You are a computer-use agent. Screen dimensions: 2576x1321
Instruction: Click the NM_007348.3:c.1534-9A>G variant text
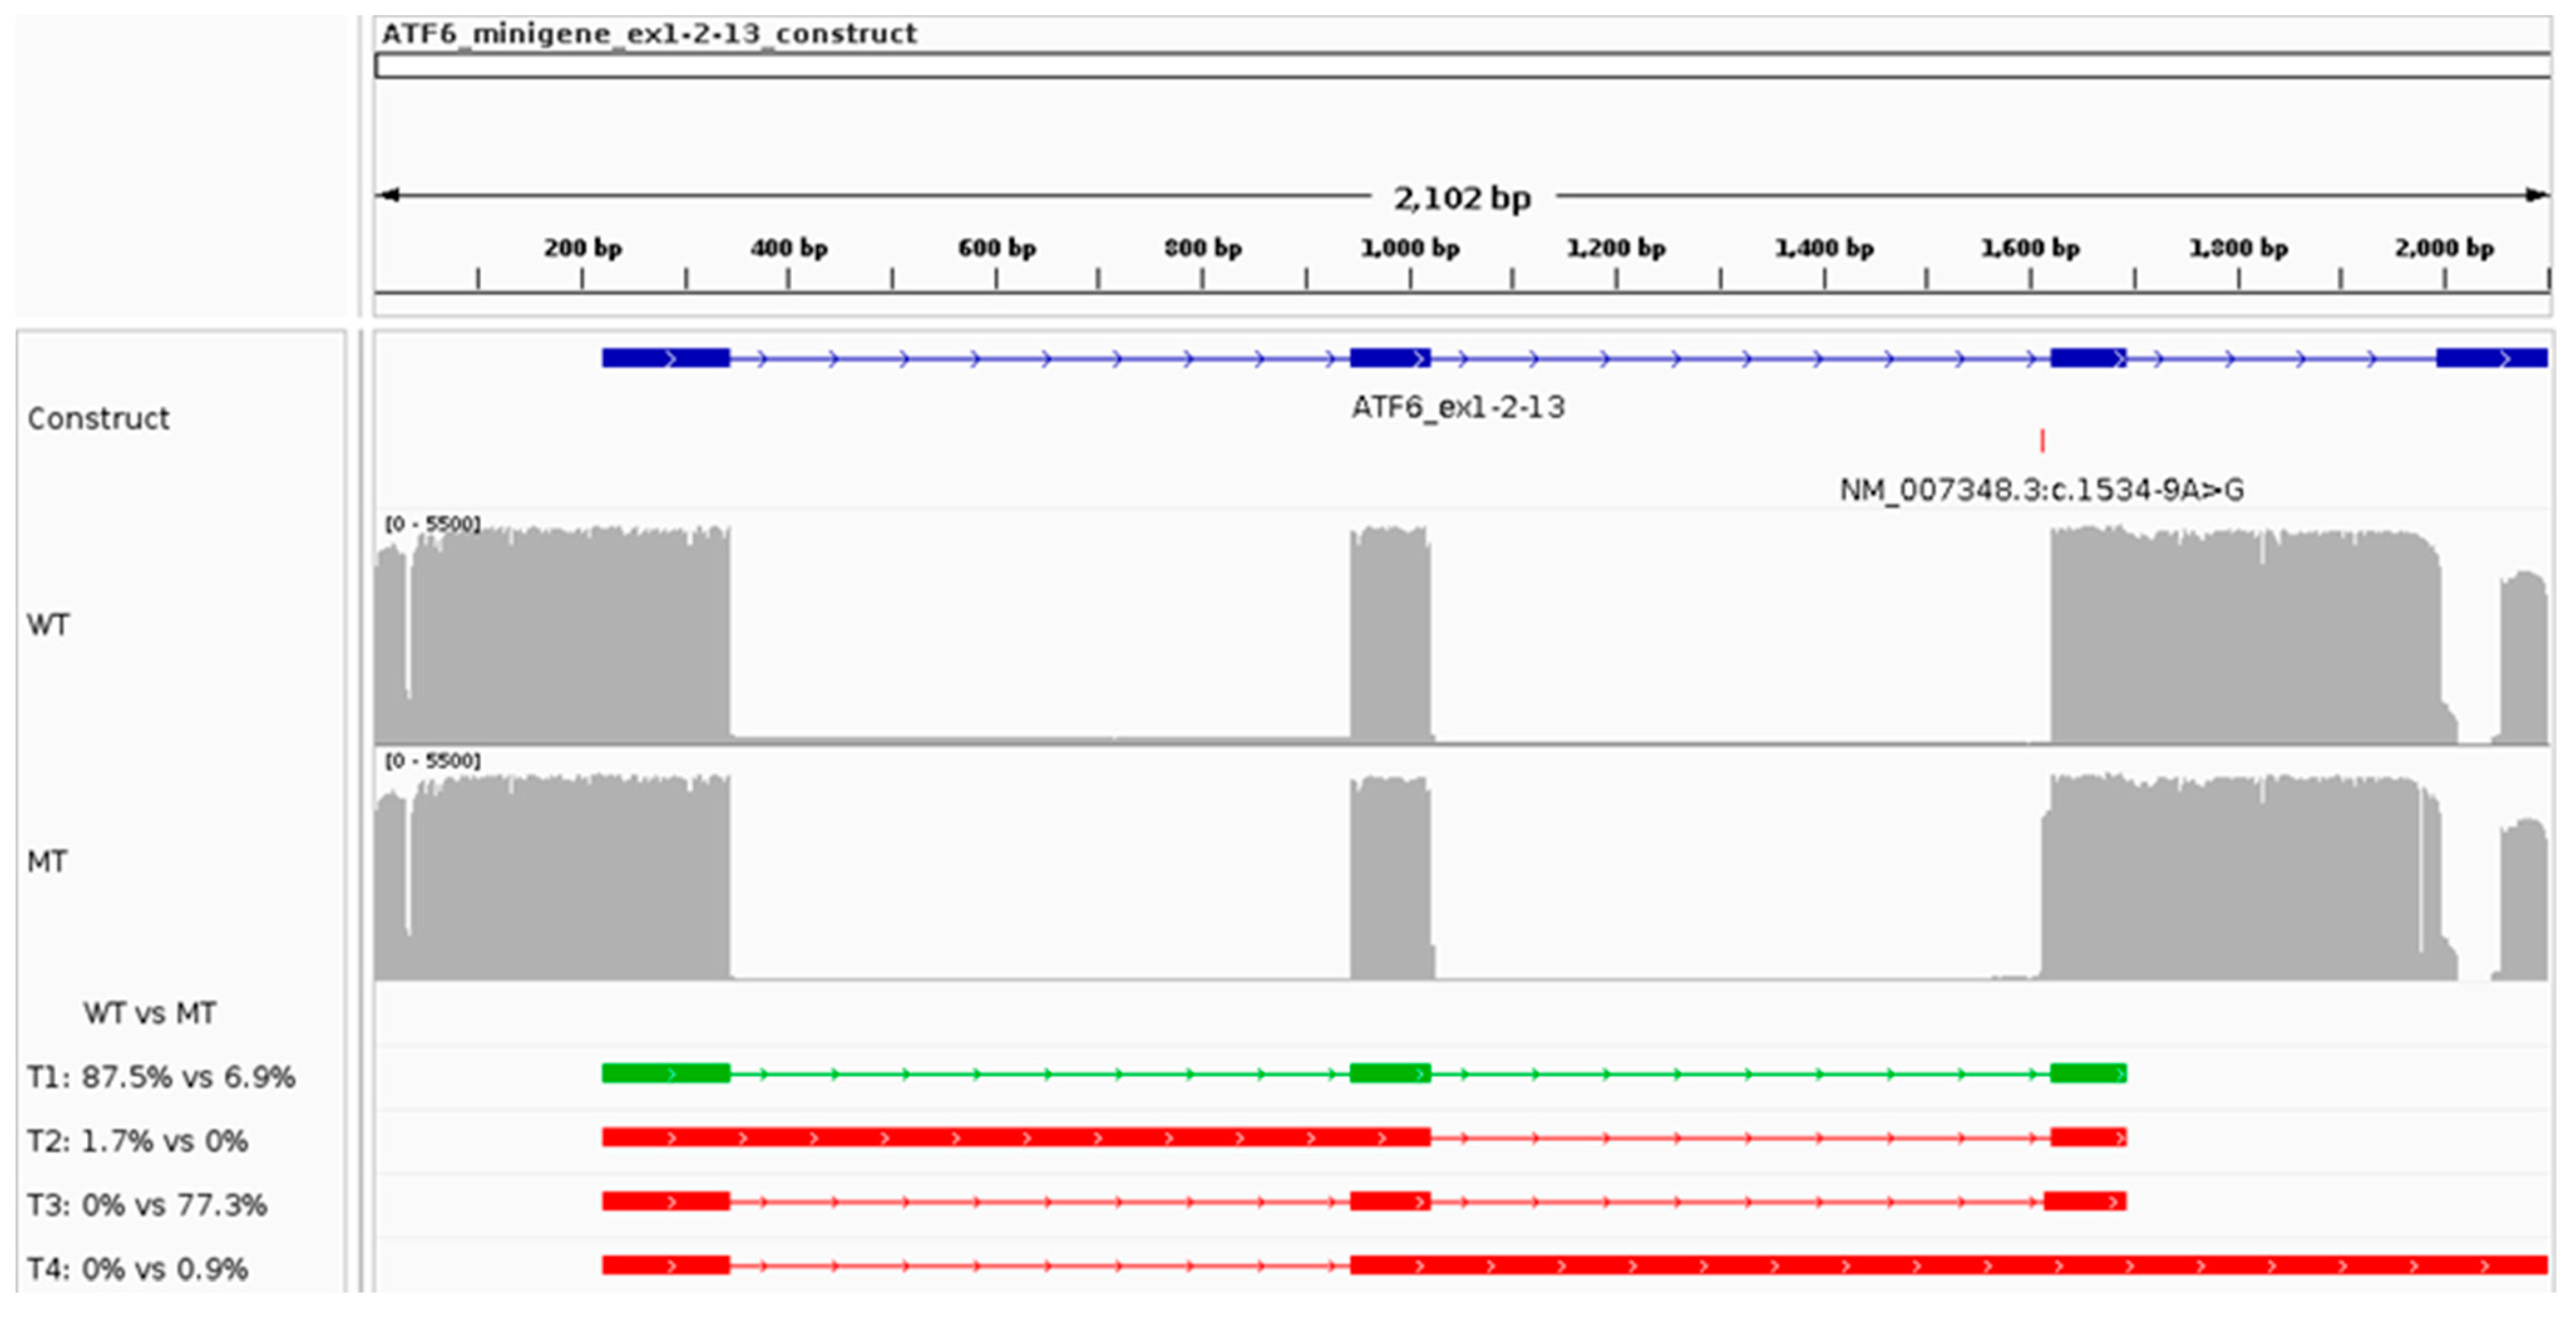(x=2041, y=490)
